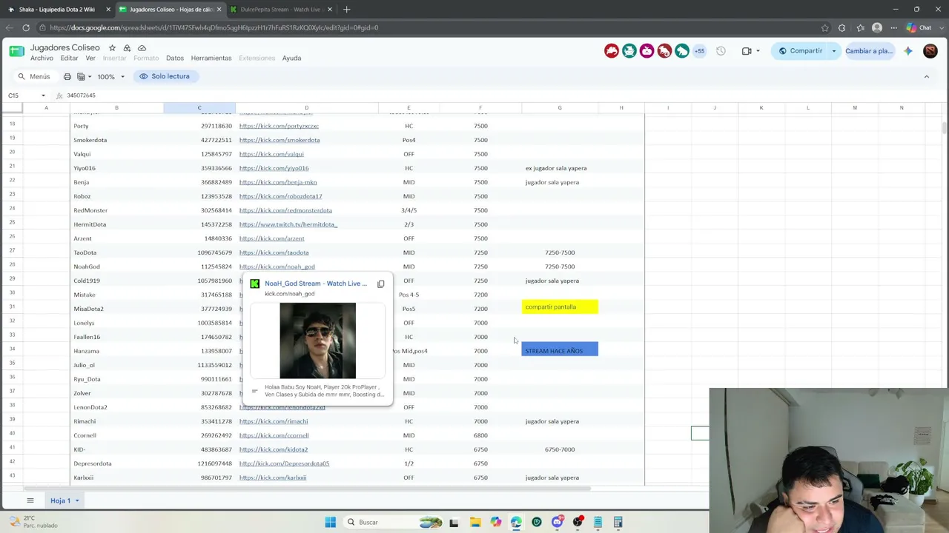Open the browser extensions icon

click(841, 28)
